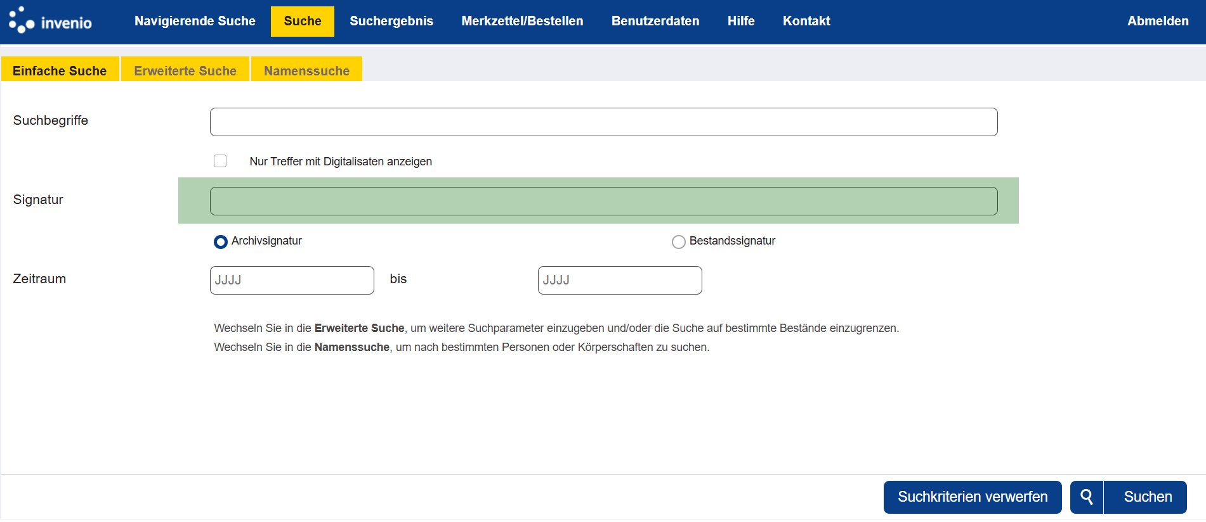The height and width of the screenshot is (522, 1206).
Task: Go to the Suche menu item
Action: (x=302, y=21)
